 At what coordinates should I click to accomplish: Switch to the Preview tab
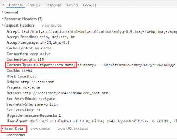(34, 5)
